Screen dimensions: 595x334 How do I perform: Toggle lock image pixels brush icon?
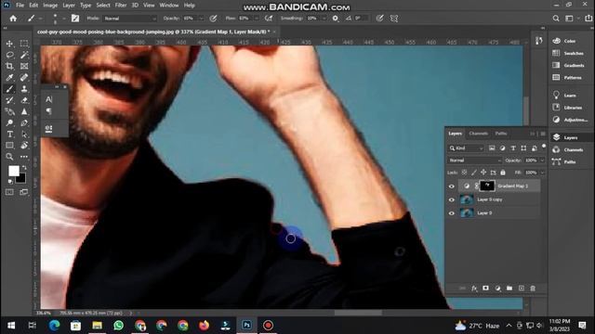pyautogui.click(x=474, y=173)
